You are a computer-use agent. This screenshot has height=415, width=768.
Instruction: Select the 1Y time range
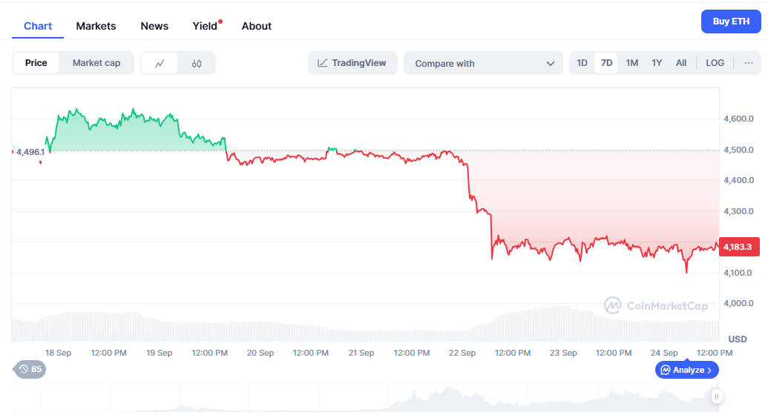[x=657, y=63]
